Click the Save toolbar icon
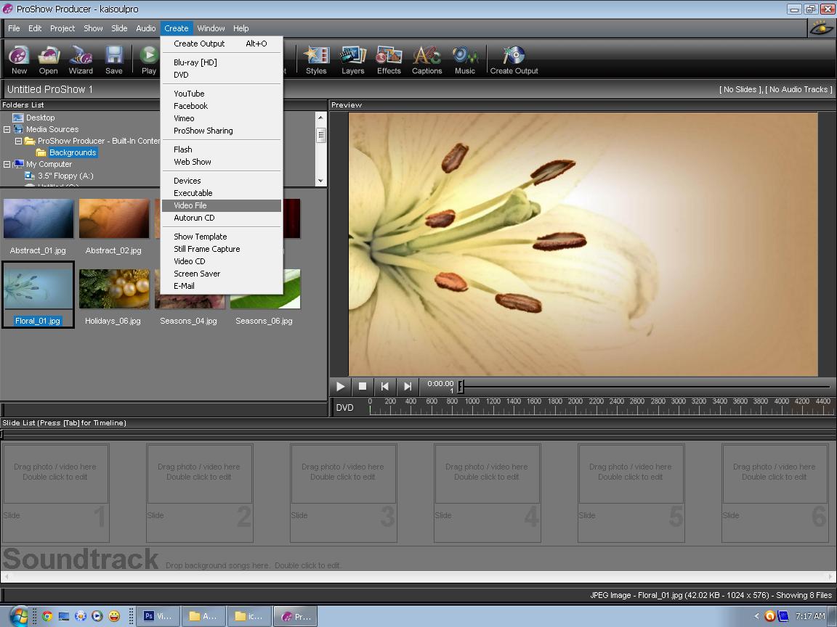 pyautogui.click(x=113, y=60)
